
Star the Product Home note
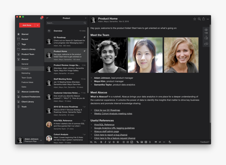click(194, 19)
